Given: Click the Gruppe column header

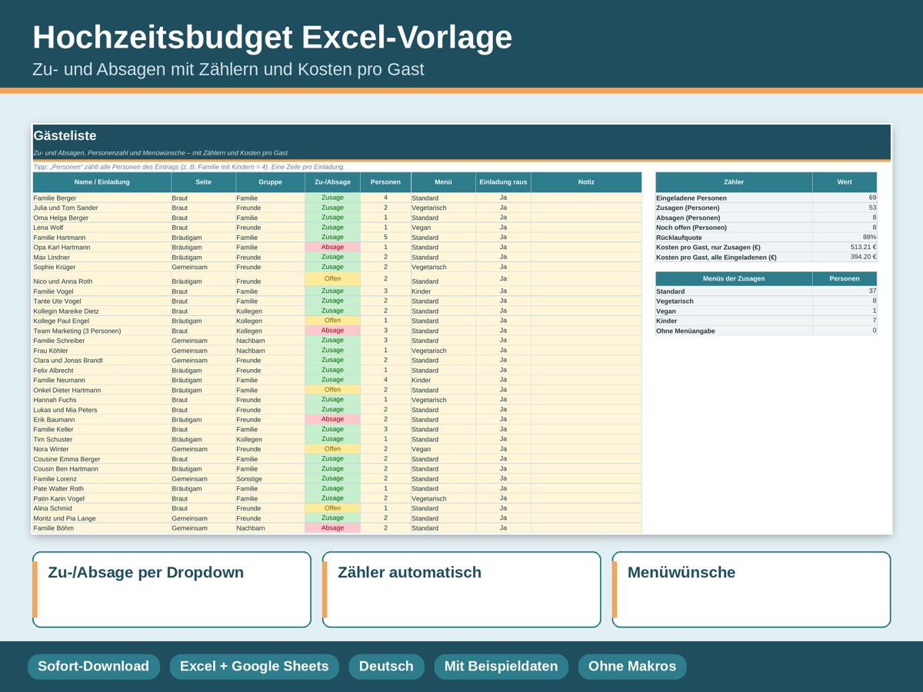Looking at the screenshot, I should pos(270,182).
